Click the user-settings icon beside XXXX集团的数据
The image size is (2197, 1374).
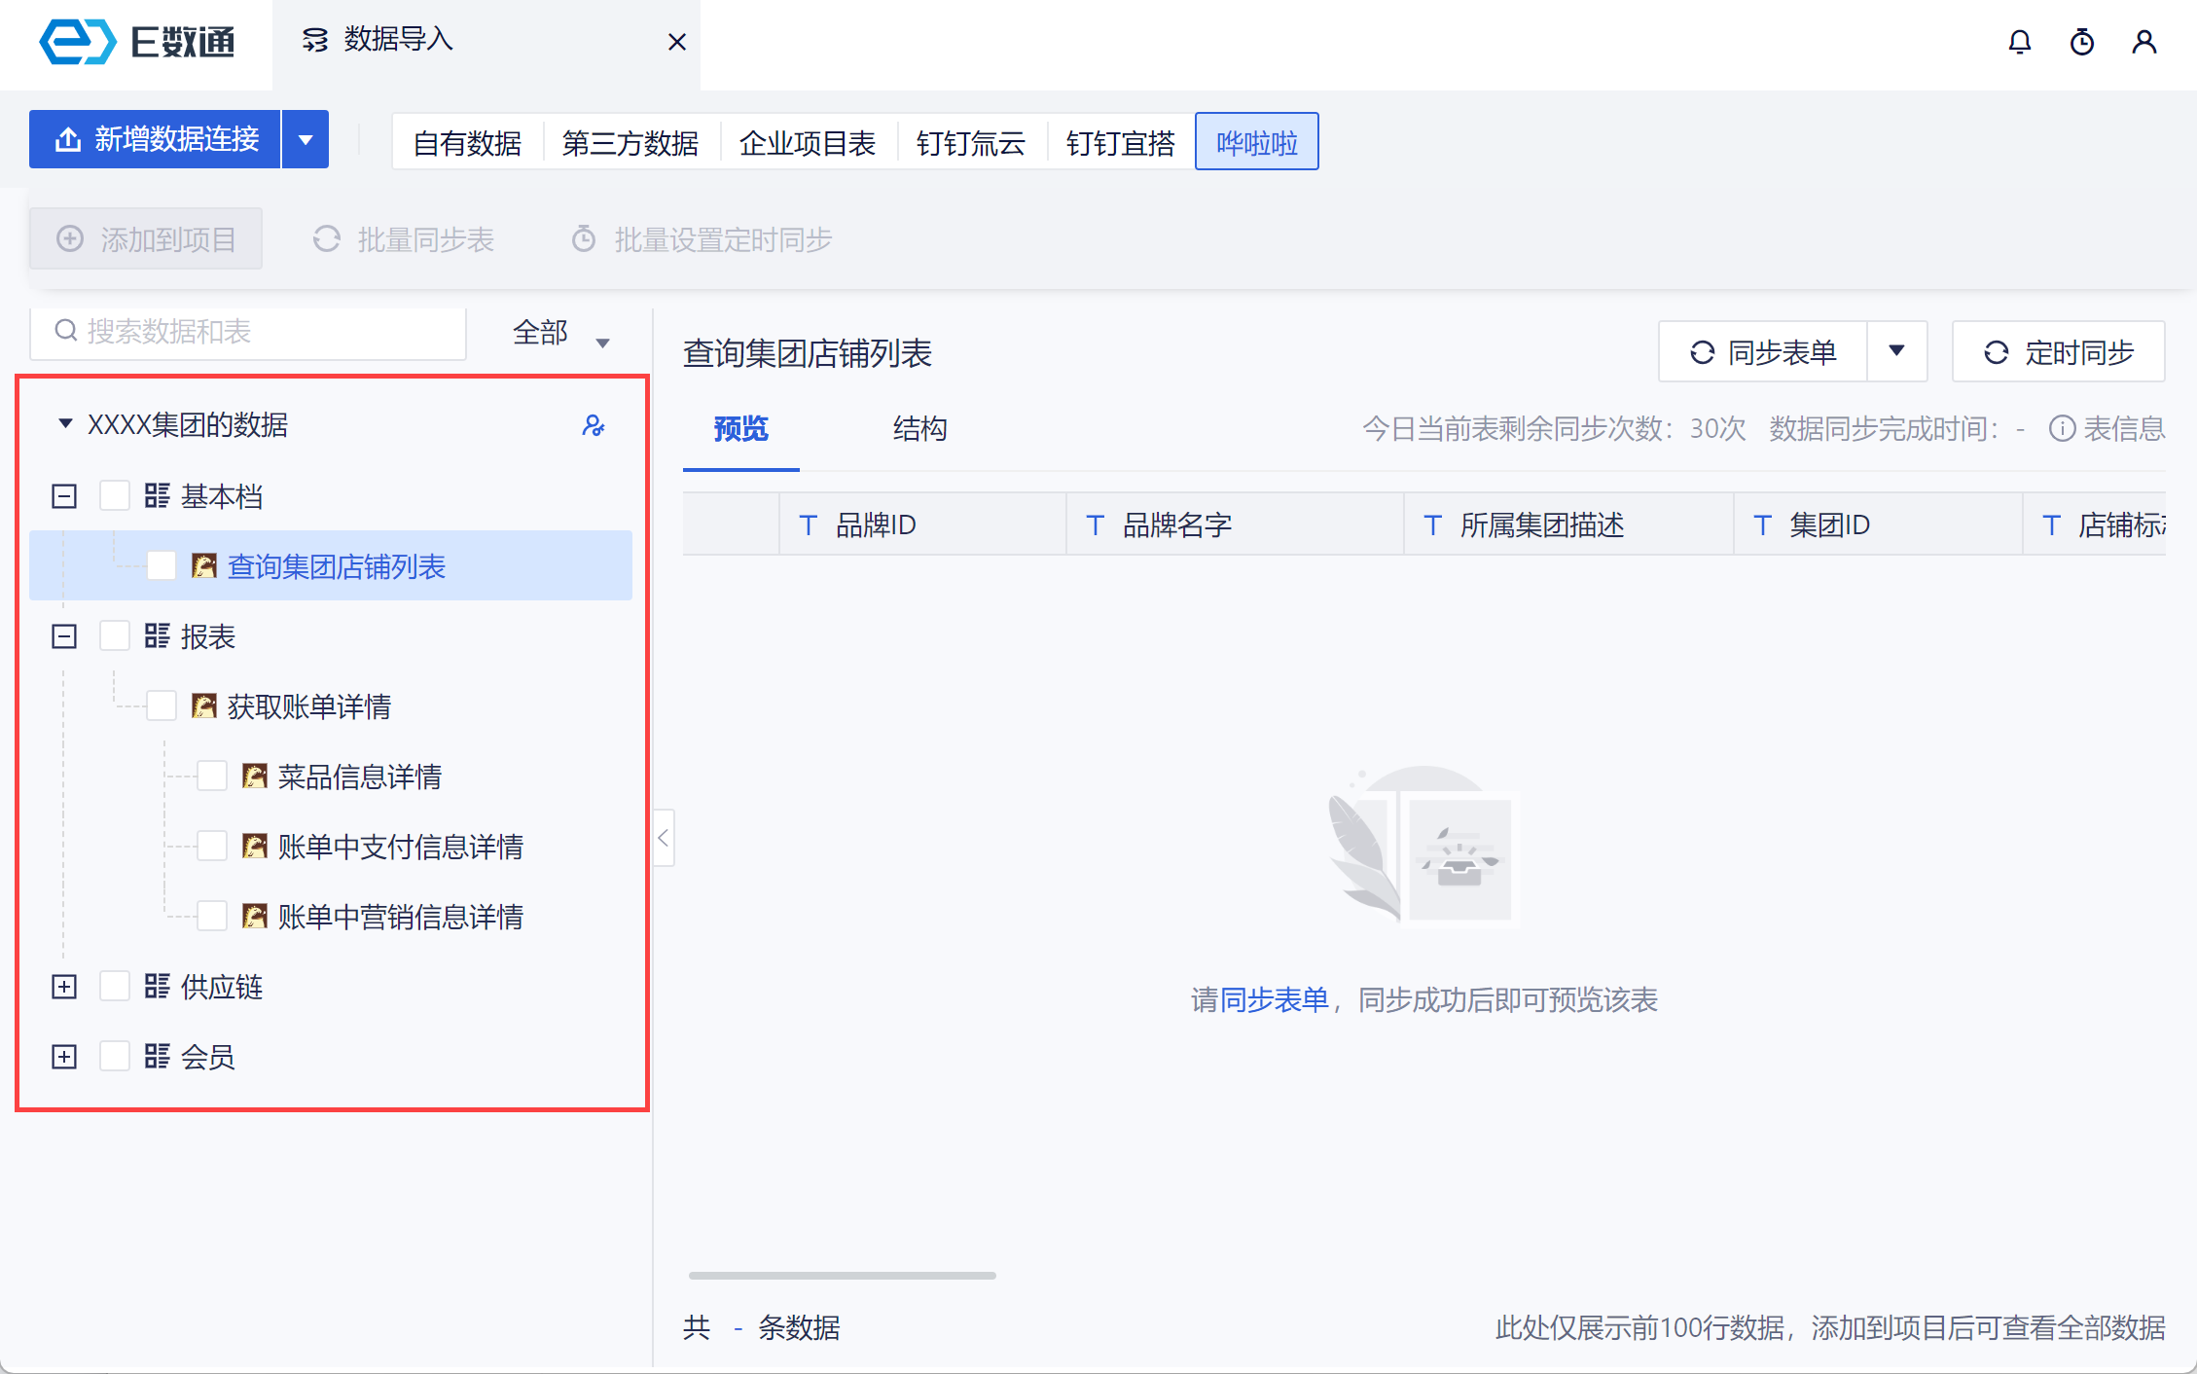(593, 425)
